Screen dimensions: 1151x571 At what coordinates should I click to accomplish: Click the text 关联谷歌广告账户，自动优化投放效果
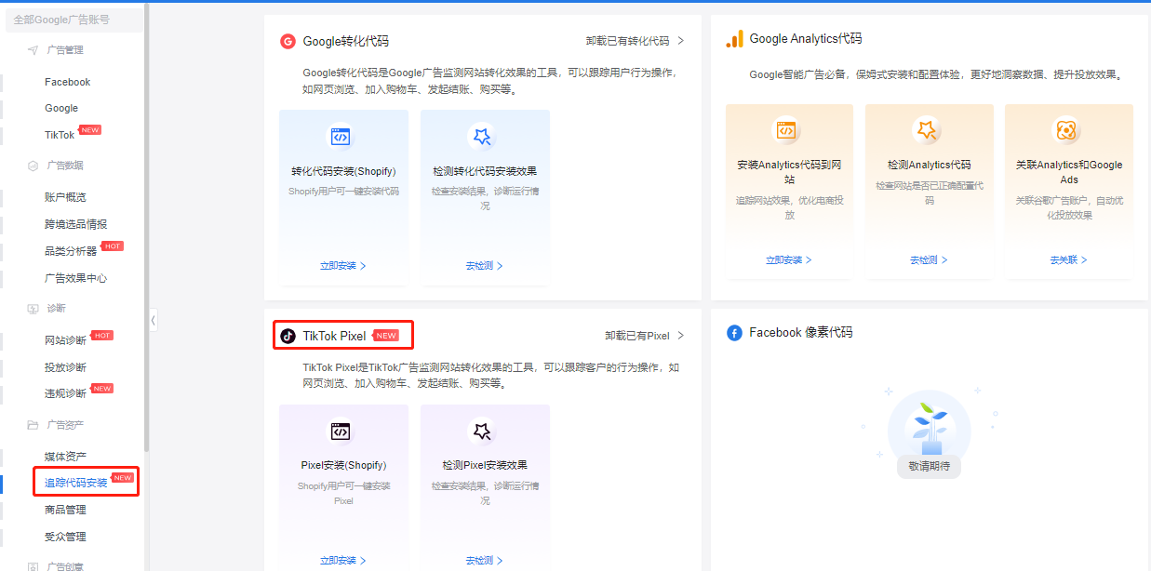[x=1069, y=208]
